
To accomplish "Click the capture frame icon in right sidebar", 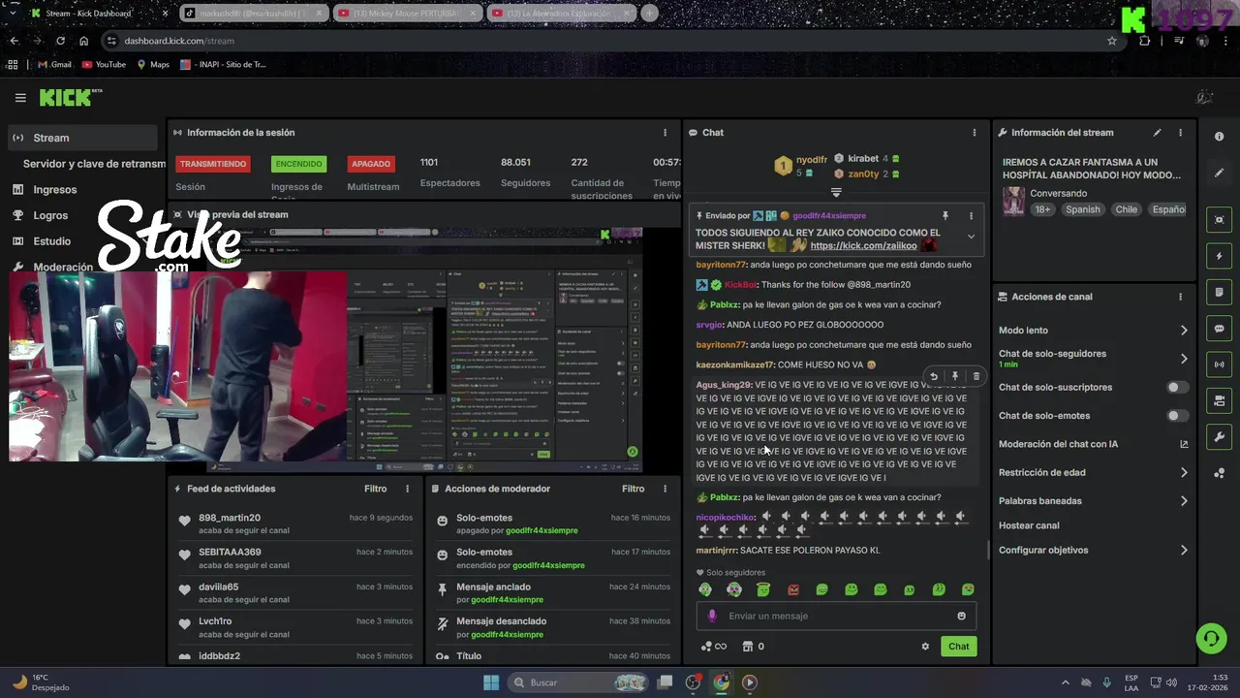I will [x=1219, y=220].
